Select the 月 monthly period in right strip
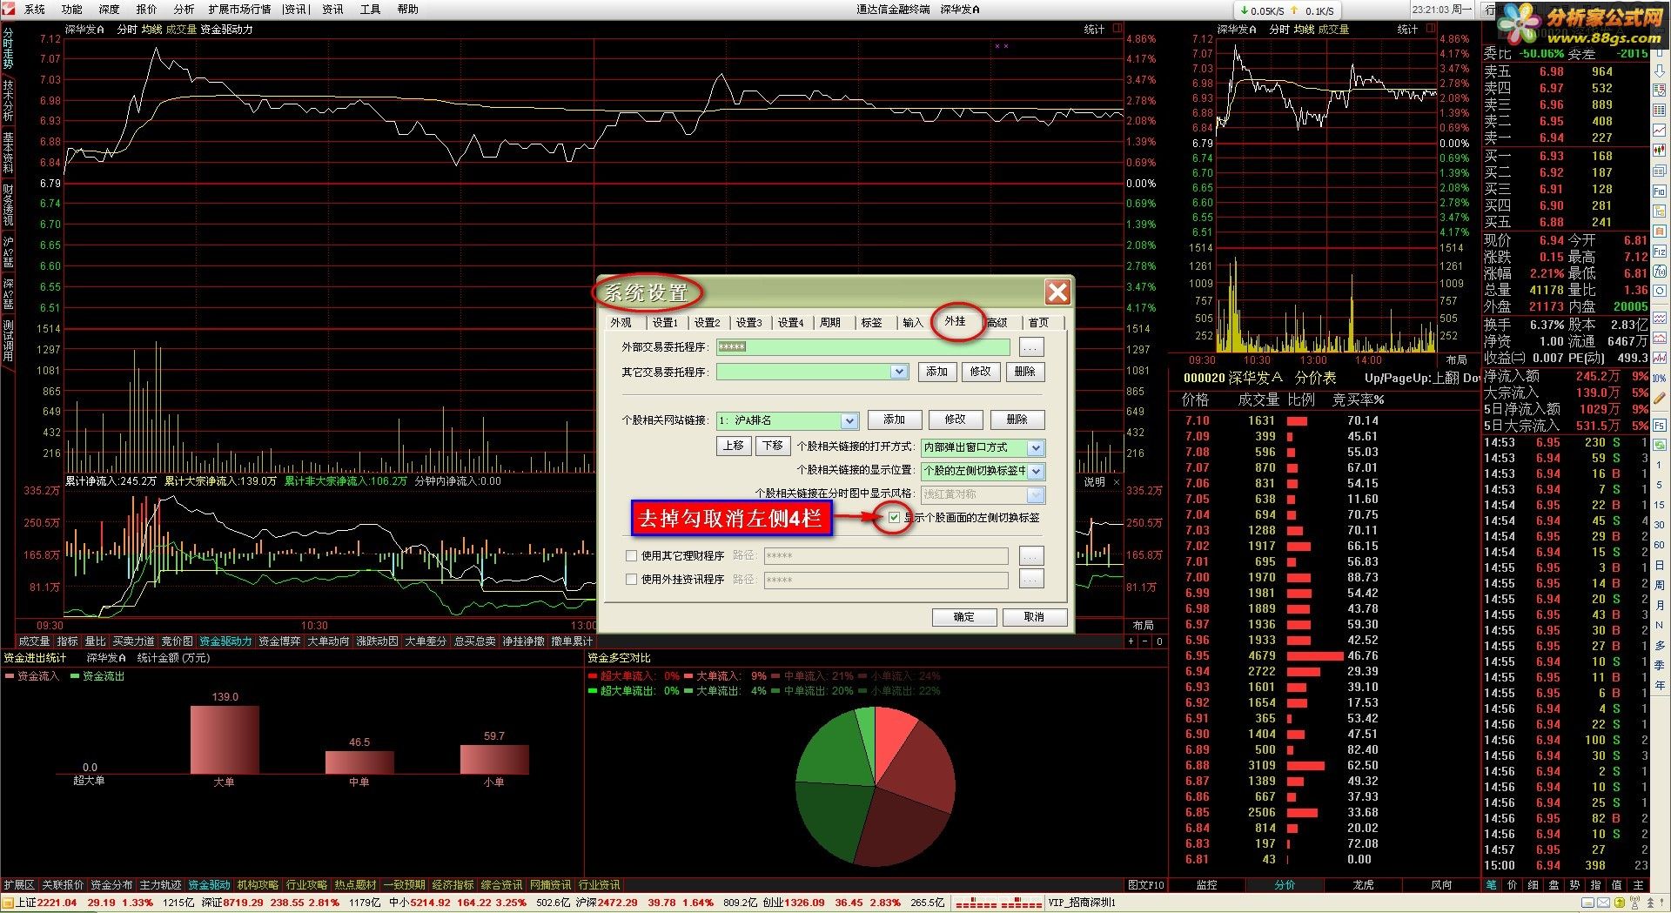Image resolution: width=1671 pixels, height=913 pixels. (1660, 605)
